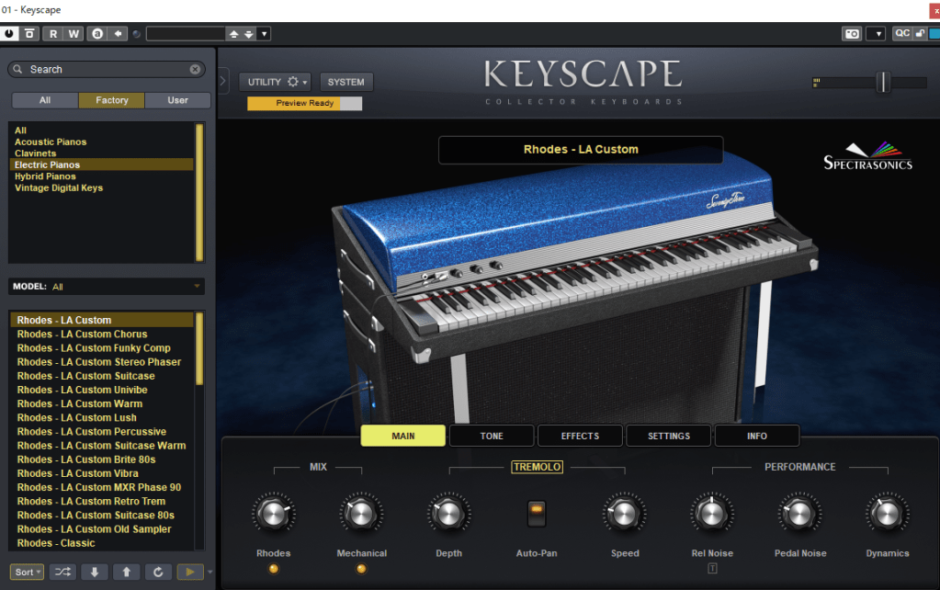Image resolution: width=940 pixels, height=590 pixels.
Task: Click the SYSTEM button
Action: (346, 82)
